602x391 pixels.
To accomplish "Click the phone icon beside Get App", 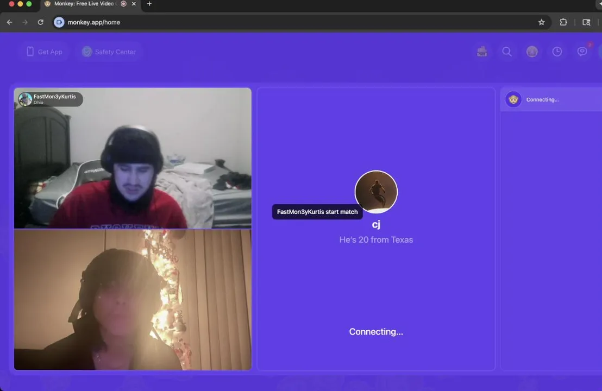I will (x=30, y=52).
